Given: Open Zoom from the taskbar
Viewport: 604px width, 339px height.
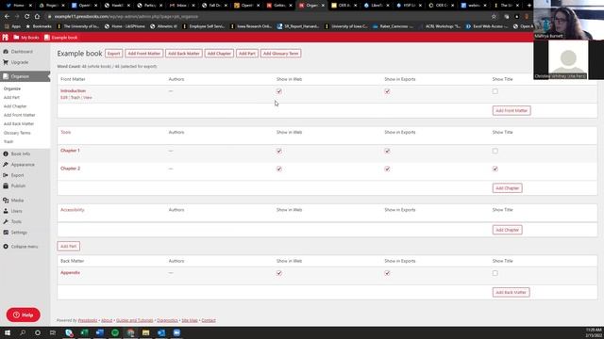Looking at the screenshot, I should 176,332.
